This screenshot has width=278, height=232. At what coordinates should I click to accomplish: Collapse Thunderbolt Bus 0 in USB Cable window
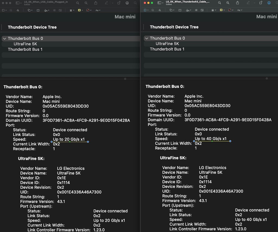coord(5,39)
